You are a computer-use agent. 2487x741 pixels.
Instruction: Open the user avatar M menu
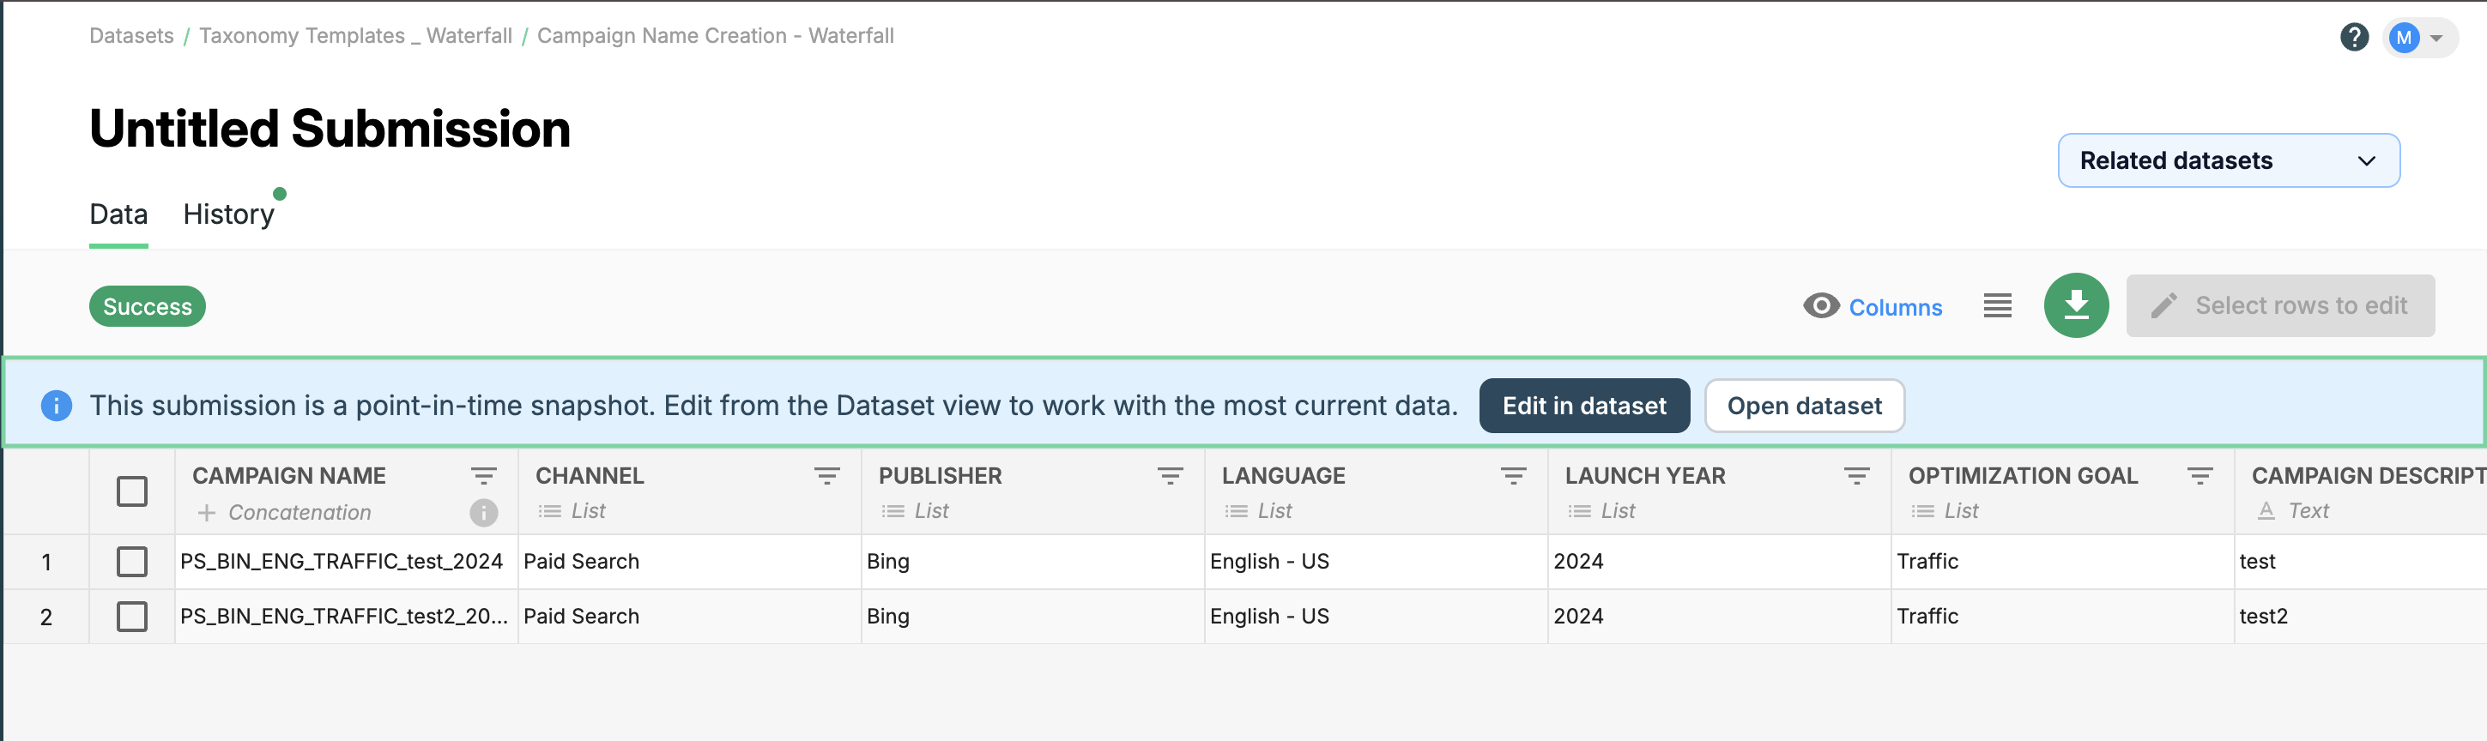coord(2418,38)
